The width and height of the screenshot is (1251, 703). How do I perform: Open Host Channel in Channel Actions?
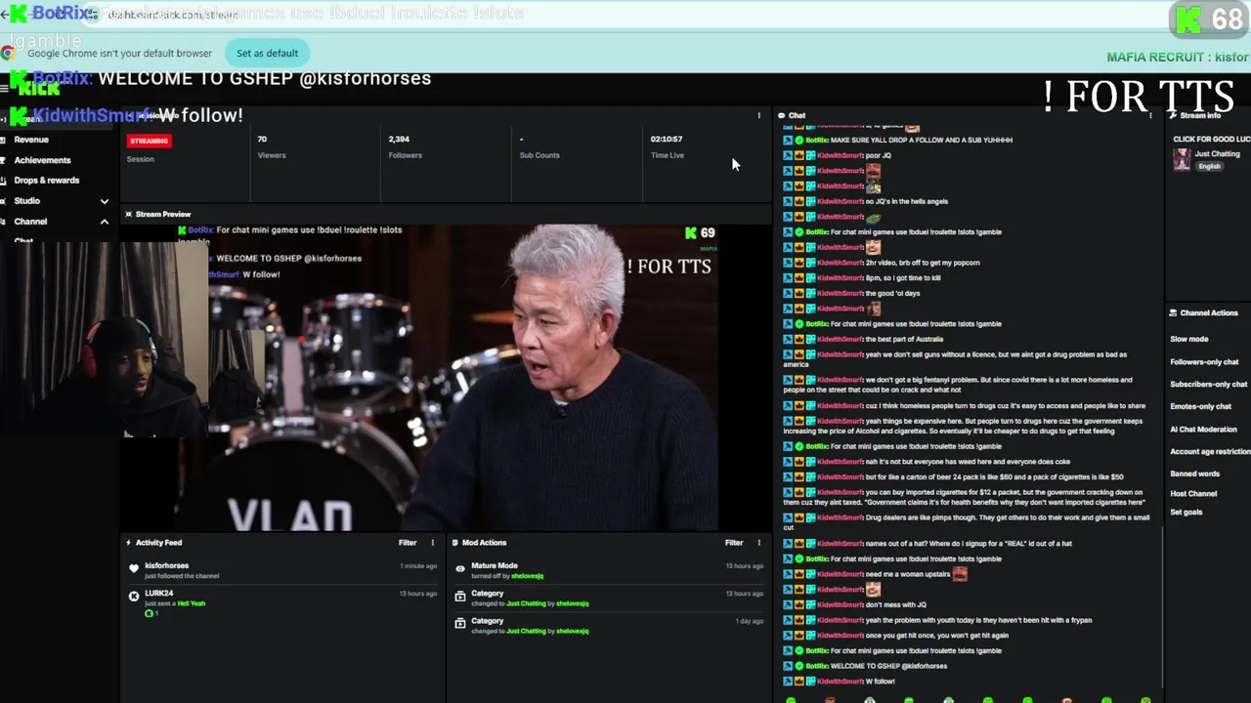pyautogui.click(x=1193, y=494)
